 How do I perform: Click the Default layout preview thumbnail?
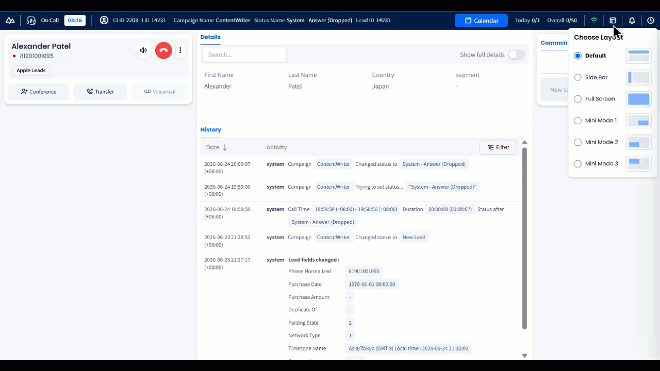click(638, 56)
